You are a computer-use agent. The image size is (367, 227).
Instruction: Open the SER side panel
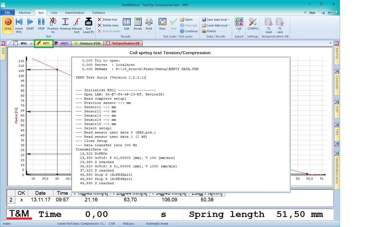click(x=3, y=51)
